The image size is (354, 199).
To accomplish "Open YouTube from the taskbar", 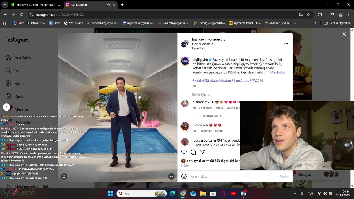I will point(233,193).
